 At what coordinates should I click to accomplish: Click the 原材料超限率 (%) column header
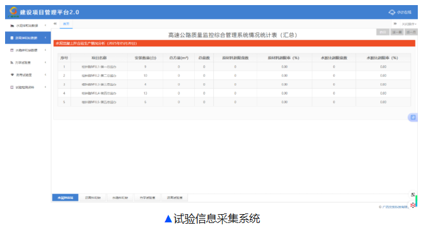pyautogui.click(x=284, y=58)
